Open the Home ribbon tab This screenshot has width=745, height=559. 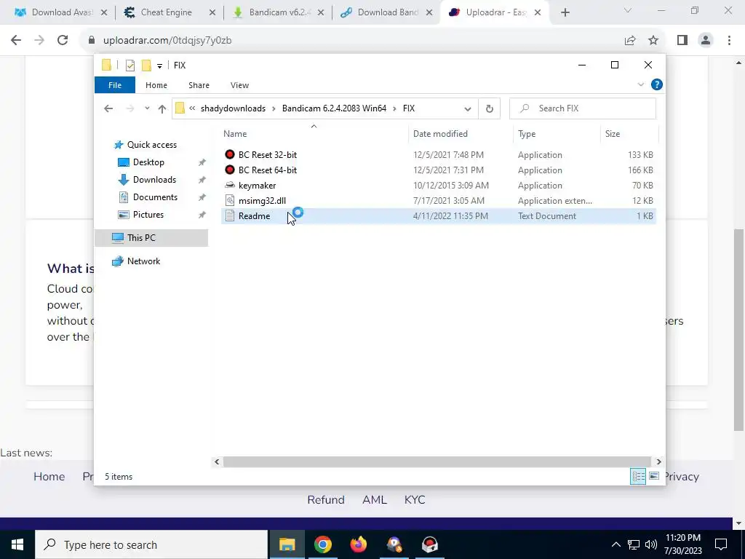(x=156, y=85)
